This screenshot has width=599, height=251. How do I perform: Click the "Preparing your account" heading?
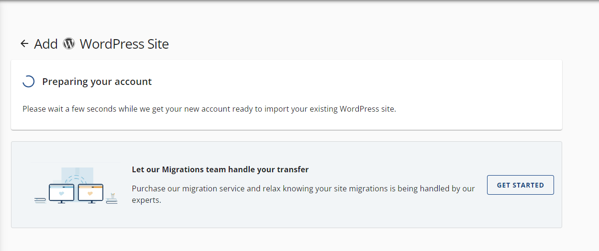coord(97,82)
